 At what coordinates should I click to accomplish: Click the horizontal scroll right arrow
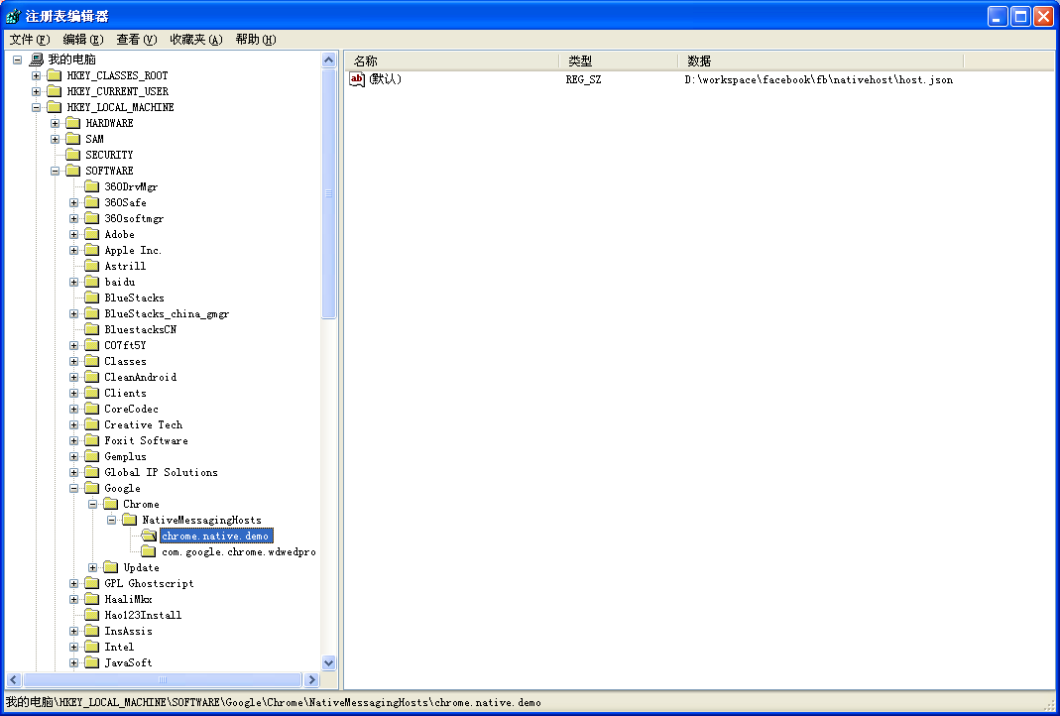tap(311, 680)
